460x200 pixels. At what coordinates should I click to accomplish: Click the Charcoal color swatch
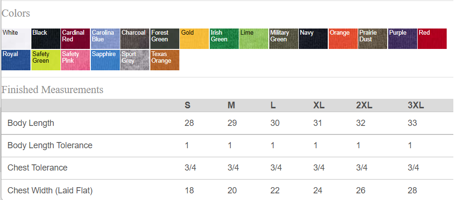tap(135, 38)
